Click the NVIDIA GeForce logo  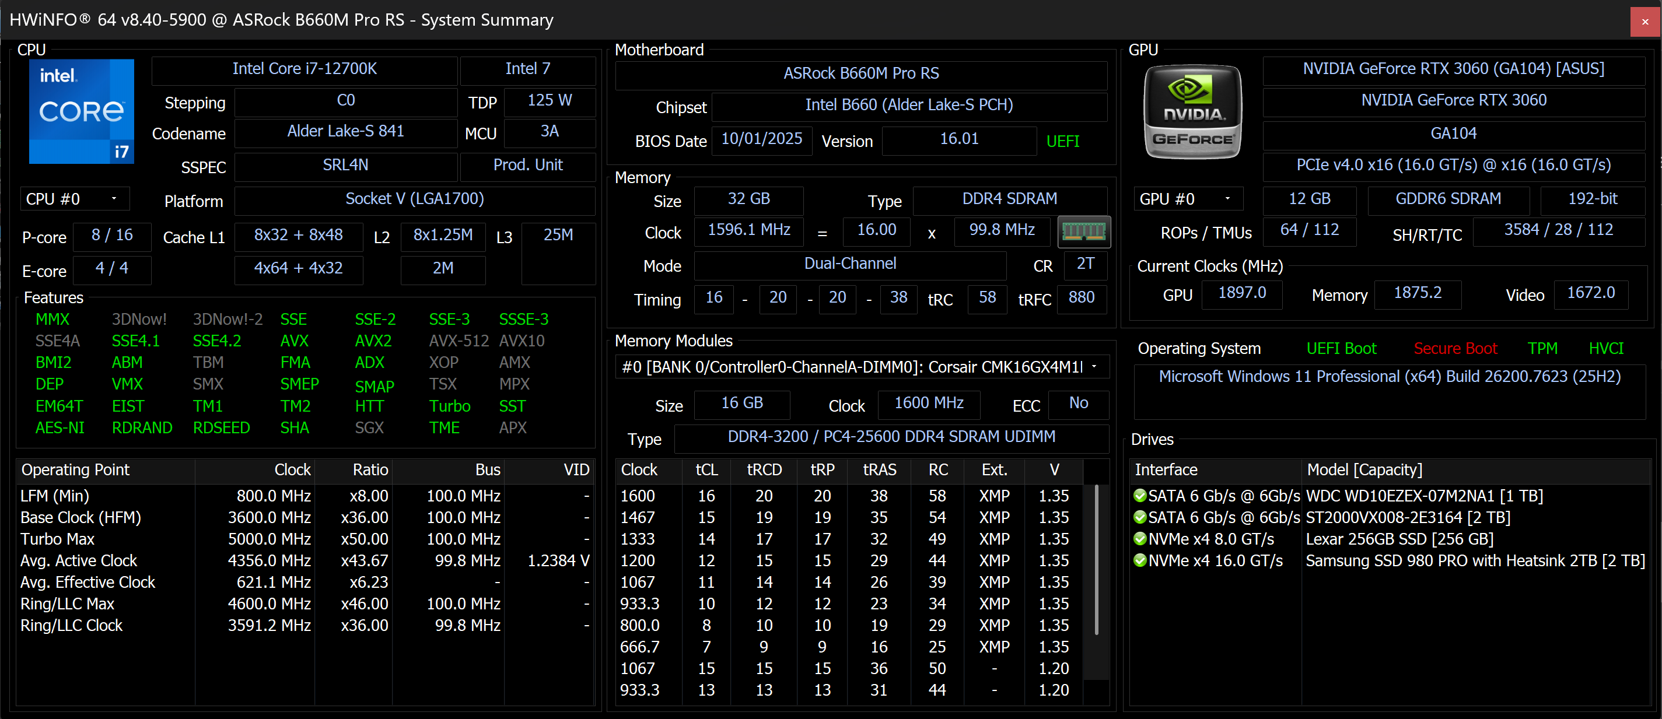pos(1192,112)
